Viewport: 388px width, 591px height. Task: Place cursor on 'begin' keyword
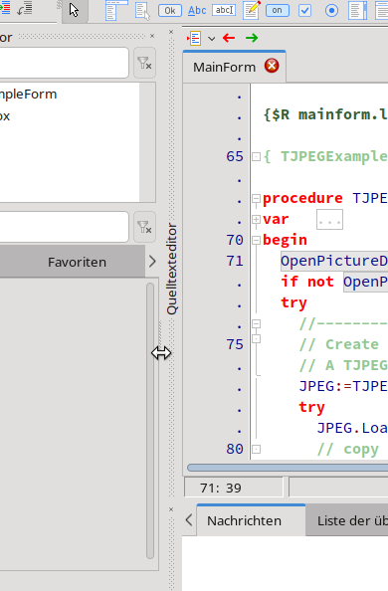(285, 240)
